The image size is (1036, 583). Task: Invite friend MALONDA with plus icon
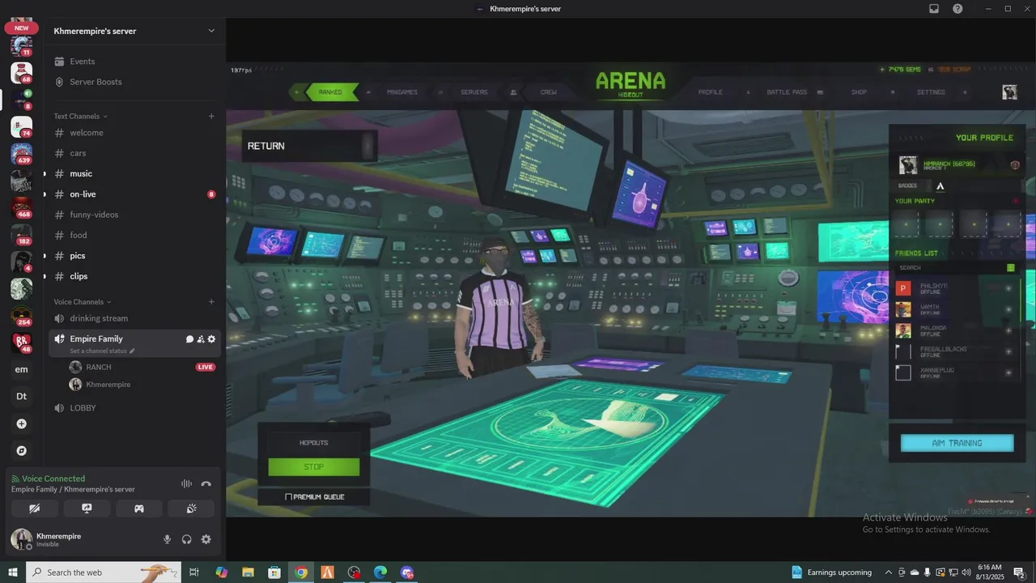coord(1008,330)
